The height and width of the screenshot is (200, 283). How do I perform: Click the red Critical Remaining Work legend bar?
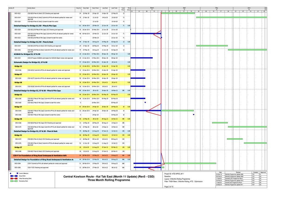tap(14, 178)
